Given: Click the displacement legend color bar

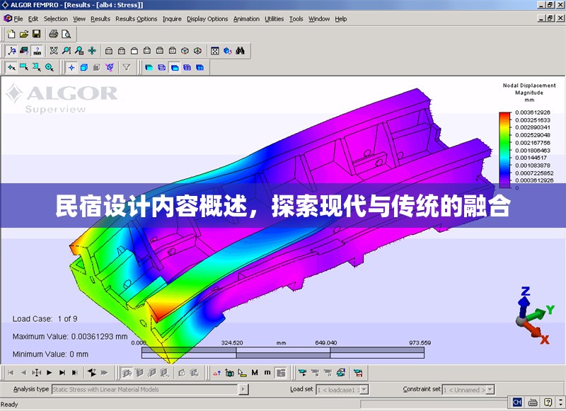Looking at the screenshot, I should [x=504, y=150].
